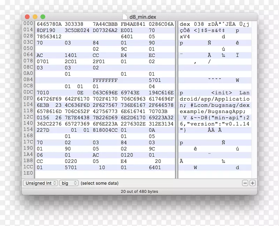
Task: Click the green zoom window button
Action: pyautogui.click(x=43, y=17)
